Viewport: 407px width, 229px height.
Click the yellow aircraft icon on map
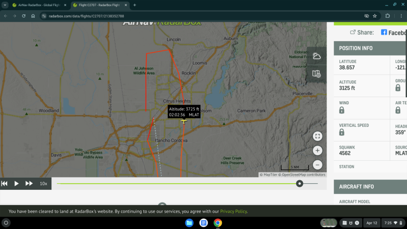coord(184,121)
